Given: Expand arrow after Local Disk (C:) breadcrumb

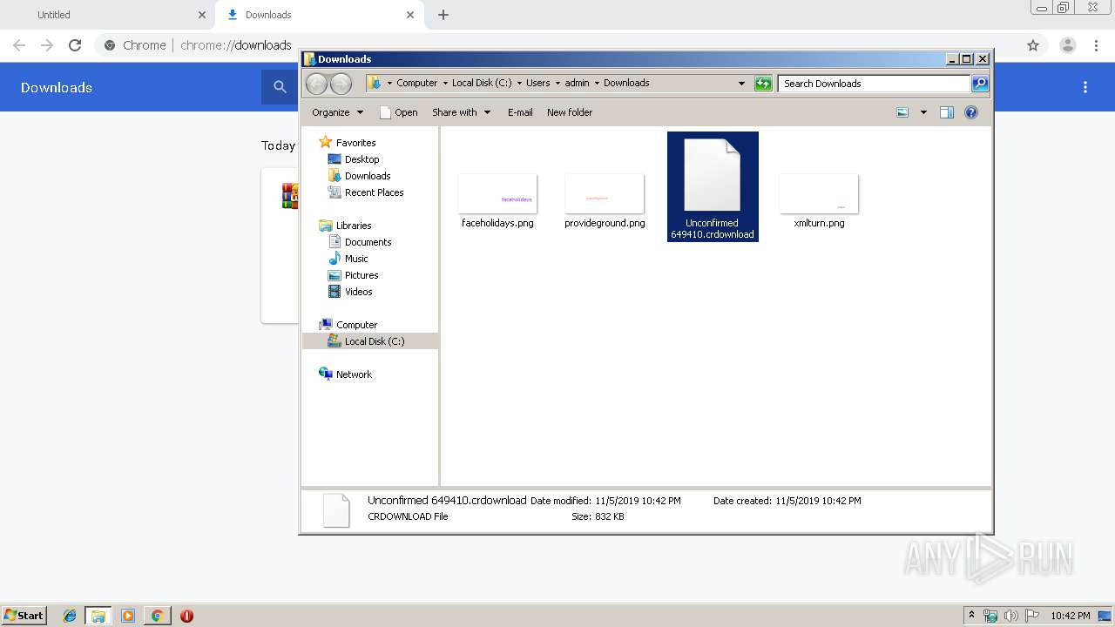Looking at the screenshot, I should click(x=519, y=84).
